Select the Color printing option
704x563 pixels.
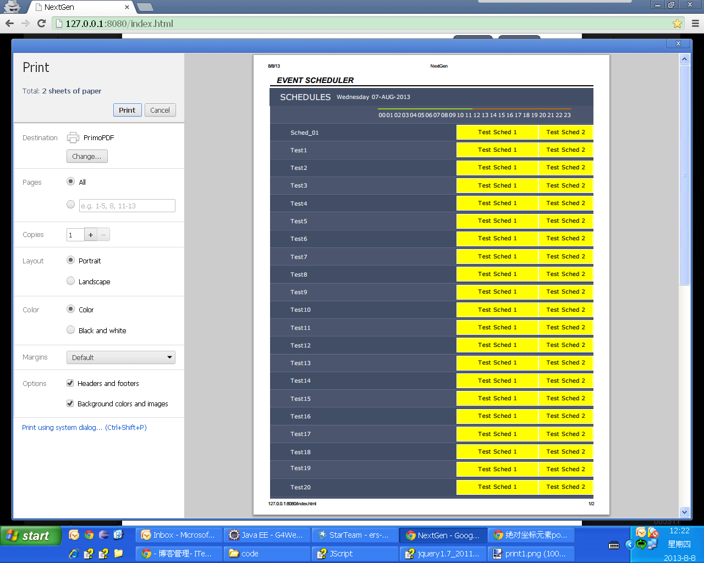point(70,309)
